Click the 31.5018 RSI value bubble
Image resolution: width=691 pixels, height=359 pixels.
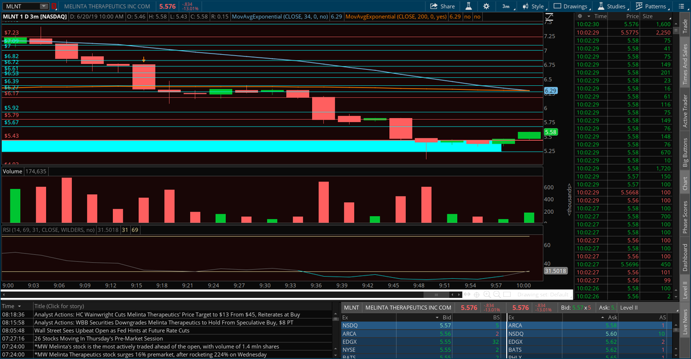click(x=555, y=270)
